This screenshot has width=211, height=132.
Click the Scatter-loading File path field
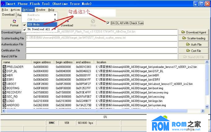pos(102,38)
